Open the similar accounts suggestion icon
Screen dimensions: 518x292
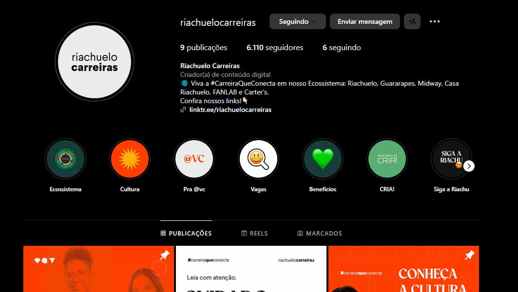412,21
